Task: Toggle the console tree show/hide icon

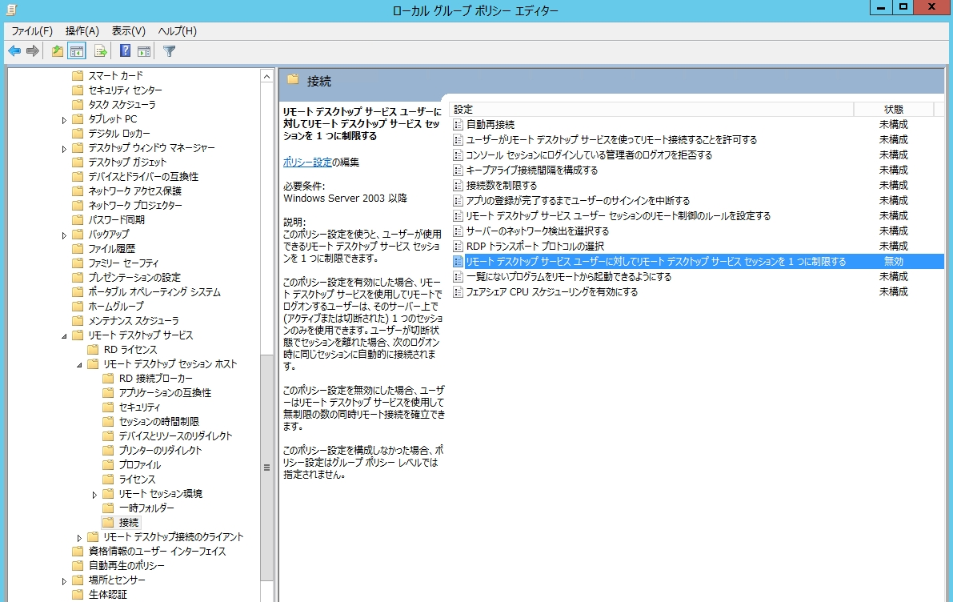Action: 77,52
